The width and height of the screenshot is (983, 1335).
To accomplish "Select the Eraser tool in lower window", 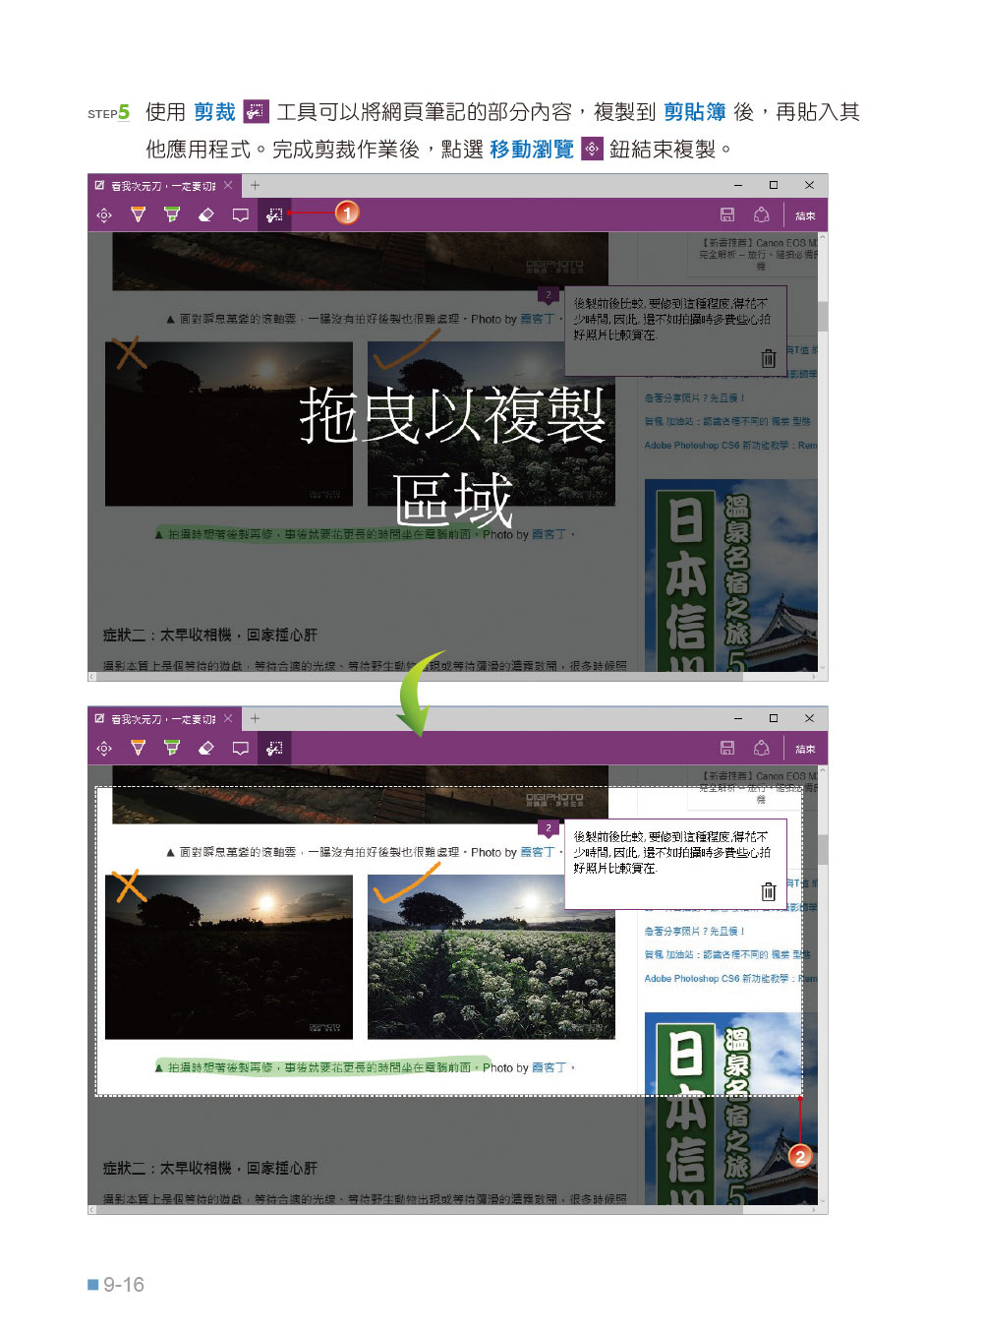I will pyautogui.click(x=205, y=748).
